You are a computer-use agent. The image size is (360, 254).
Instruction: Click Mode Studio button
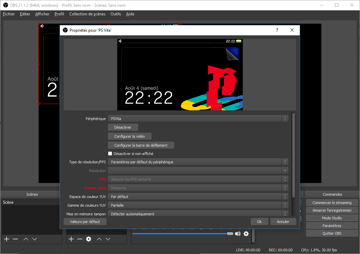click(x=332, y=218)
